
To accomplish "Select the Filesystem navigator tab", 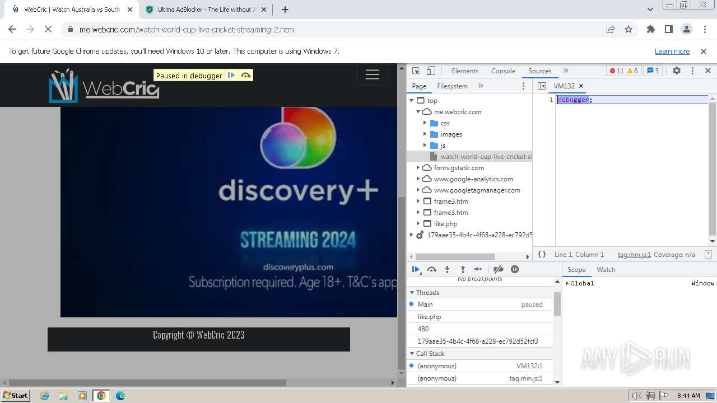I will click(x=452, y=86).
